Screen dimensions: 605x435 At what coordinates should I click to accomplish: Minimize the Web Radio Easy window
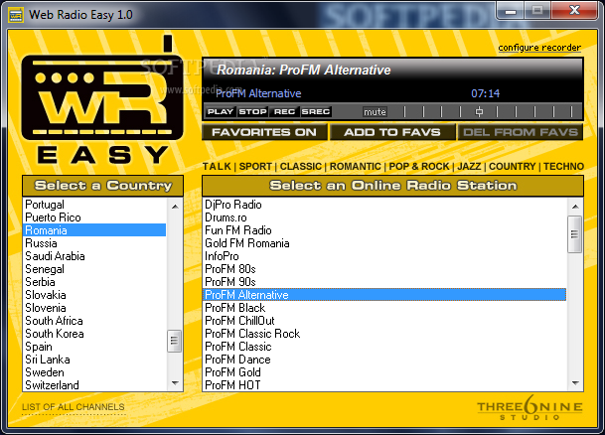[511, 10]
